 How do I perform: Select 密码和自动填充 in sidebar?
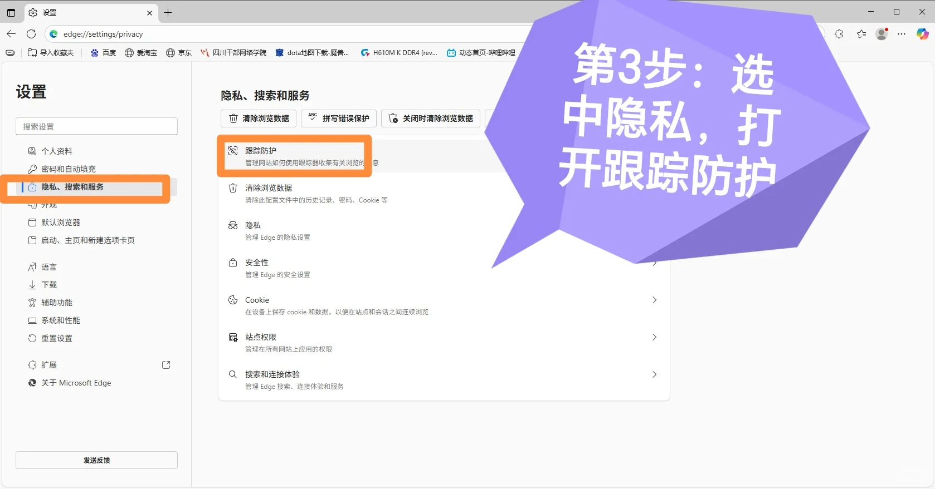point(96,169)
